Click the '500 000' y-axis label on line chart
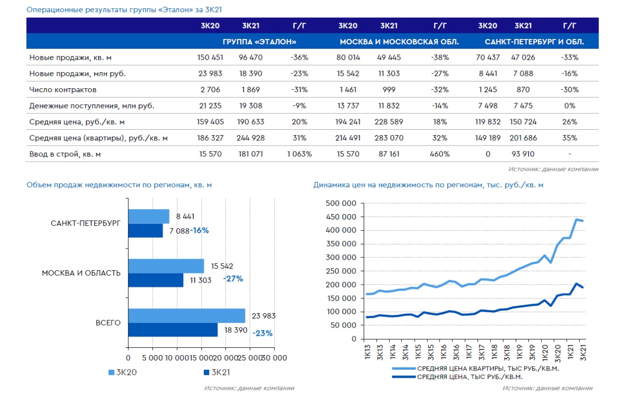Screen dimensions: 632x399 coord(341,203)
